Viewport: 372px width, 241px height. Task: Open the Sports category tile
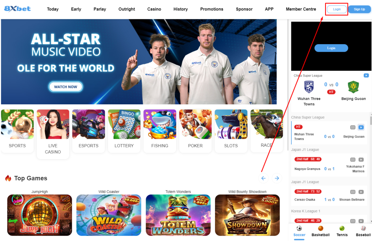[17, 131]
